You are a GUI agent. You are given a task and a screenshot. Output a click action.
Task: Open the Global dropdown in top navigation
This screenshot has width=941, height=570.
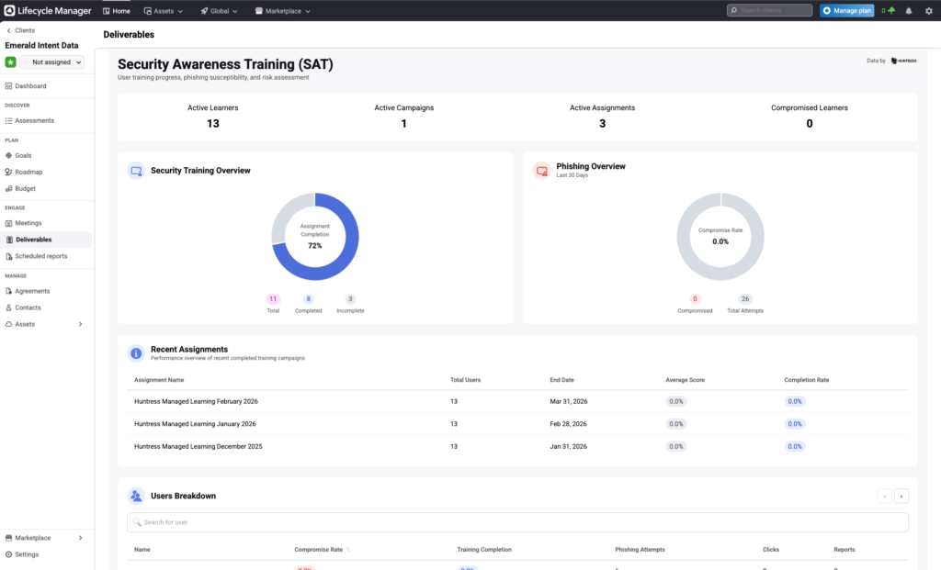pos(219,11)
